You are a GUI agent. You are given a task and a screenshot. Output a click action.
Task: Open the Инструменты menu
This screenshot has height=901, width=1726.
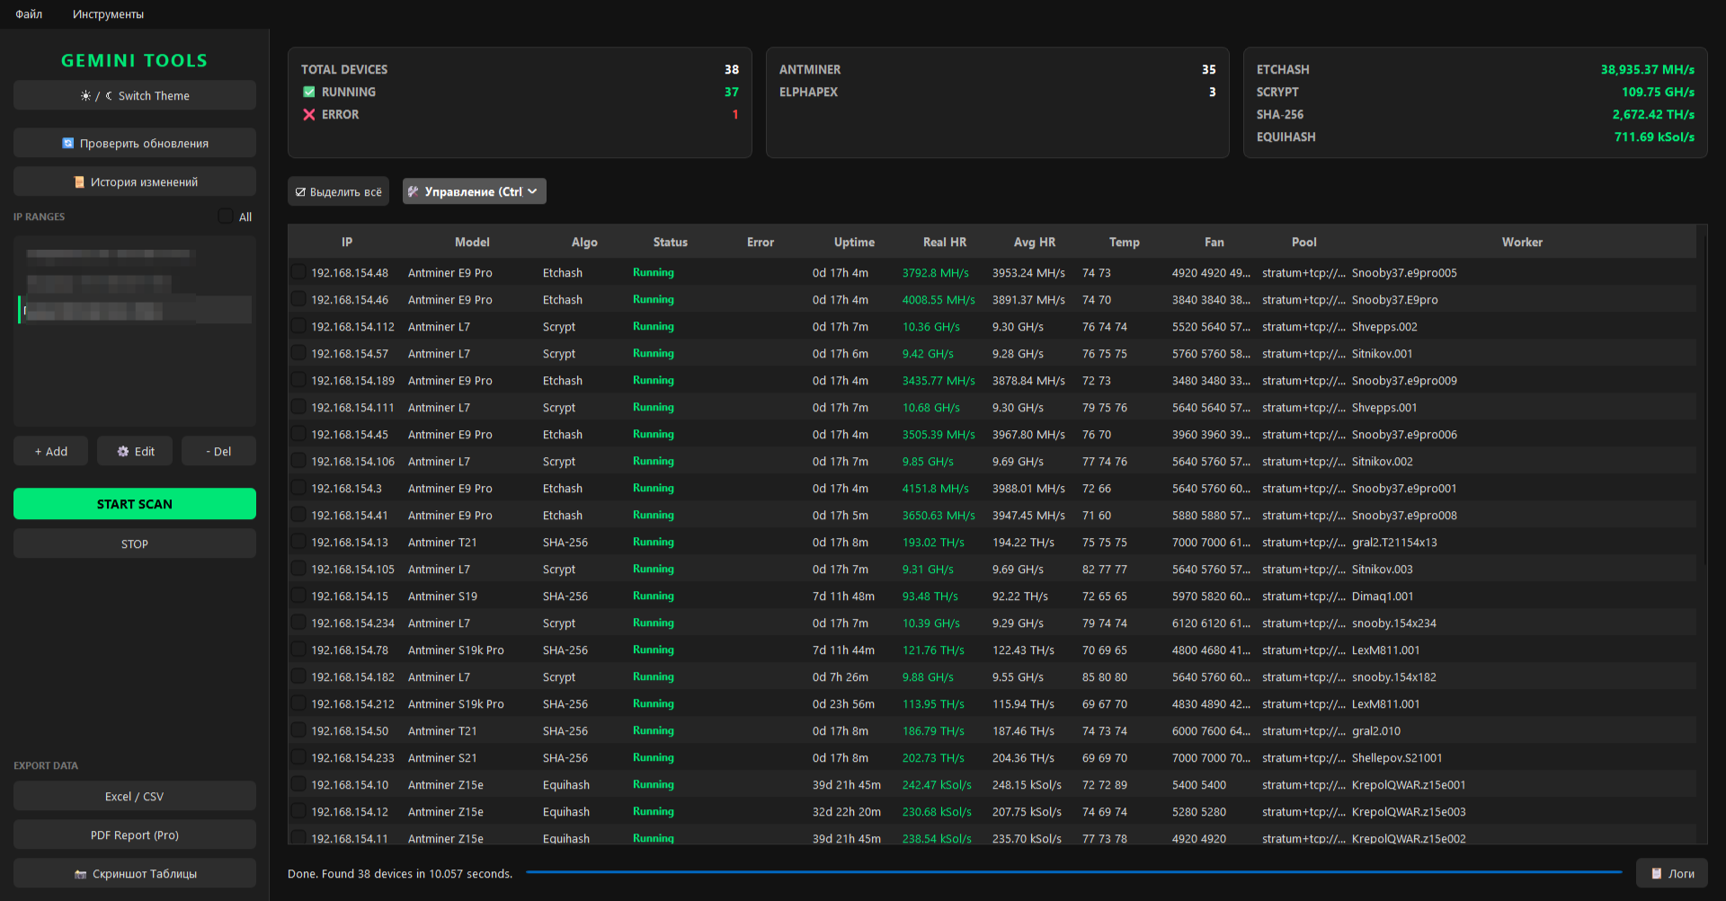[108, 14]
